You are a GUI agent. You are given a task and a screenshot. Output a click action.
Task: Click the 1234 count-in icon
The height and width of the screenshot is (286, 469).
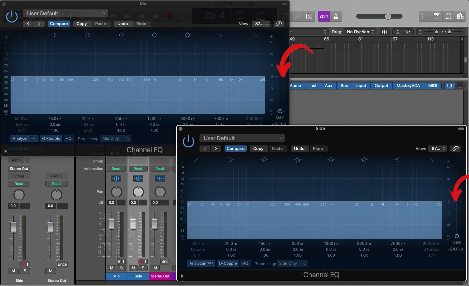tap(323, 16)
